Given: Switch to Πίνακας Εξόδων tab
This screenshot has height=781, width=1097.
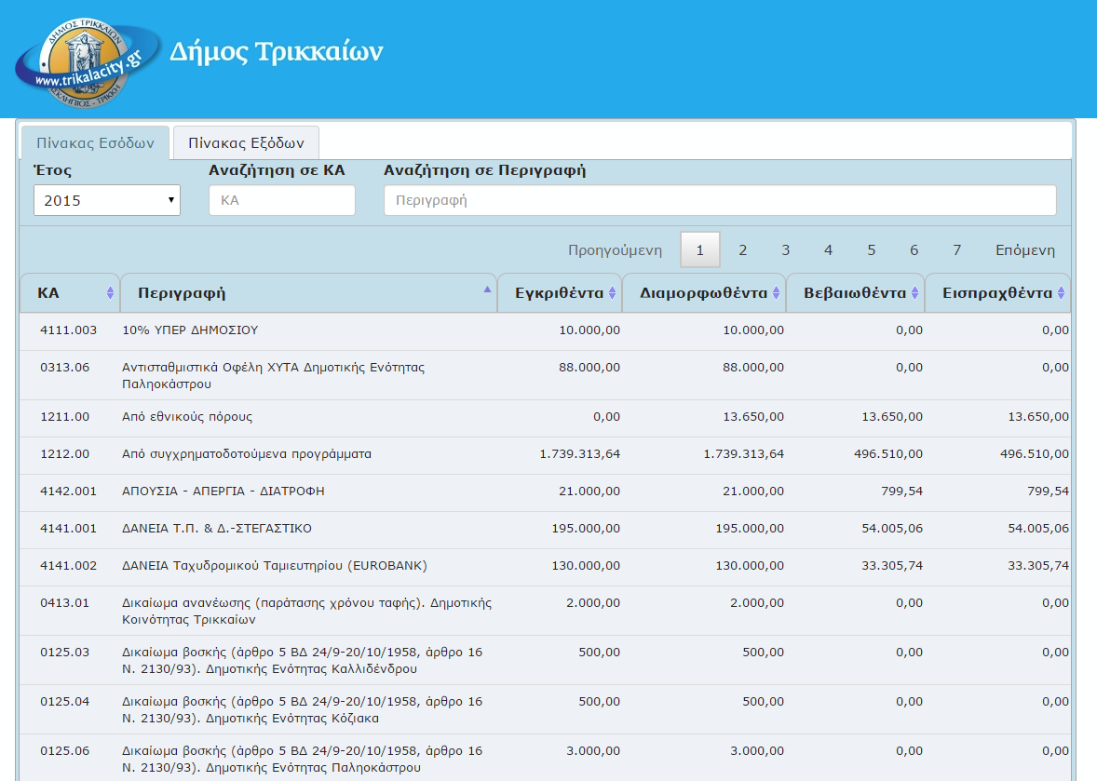Looking at the screenshot, I should coord(246,143).
